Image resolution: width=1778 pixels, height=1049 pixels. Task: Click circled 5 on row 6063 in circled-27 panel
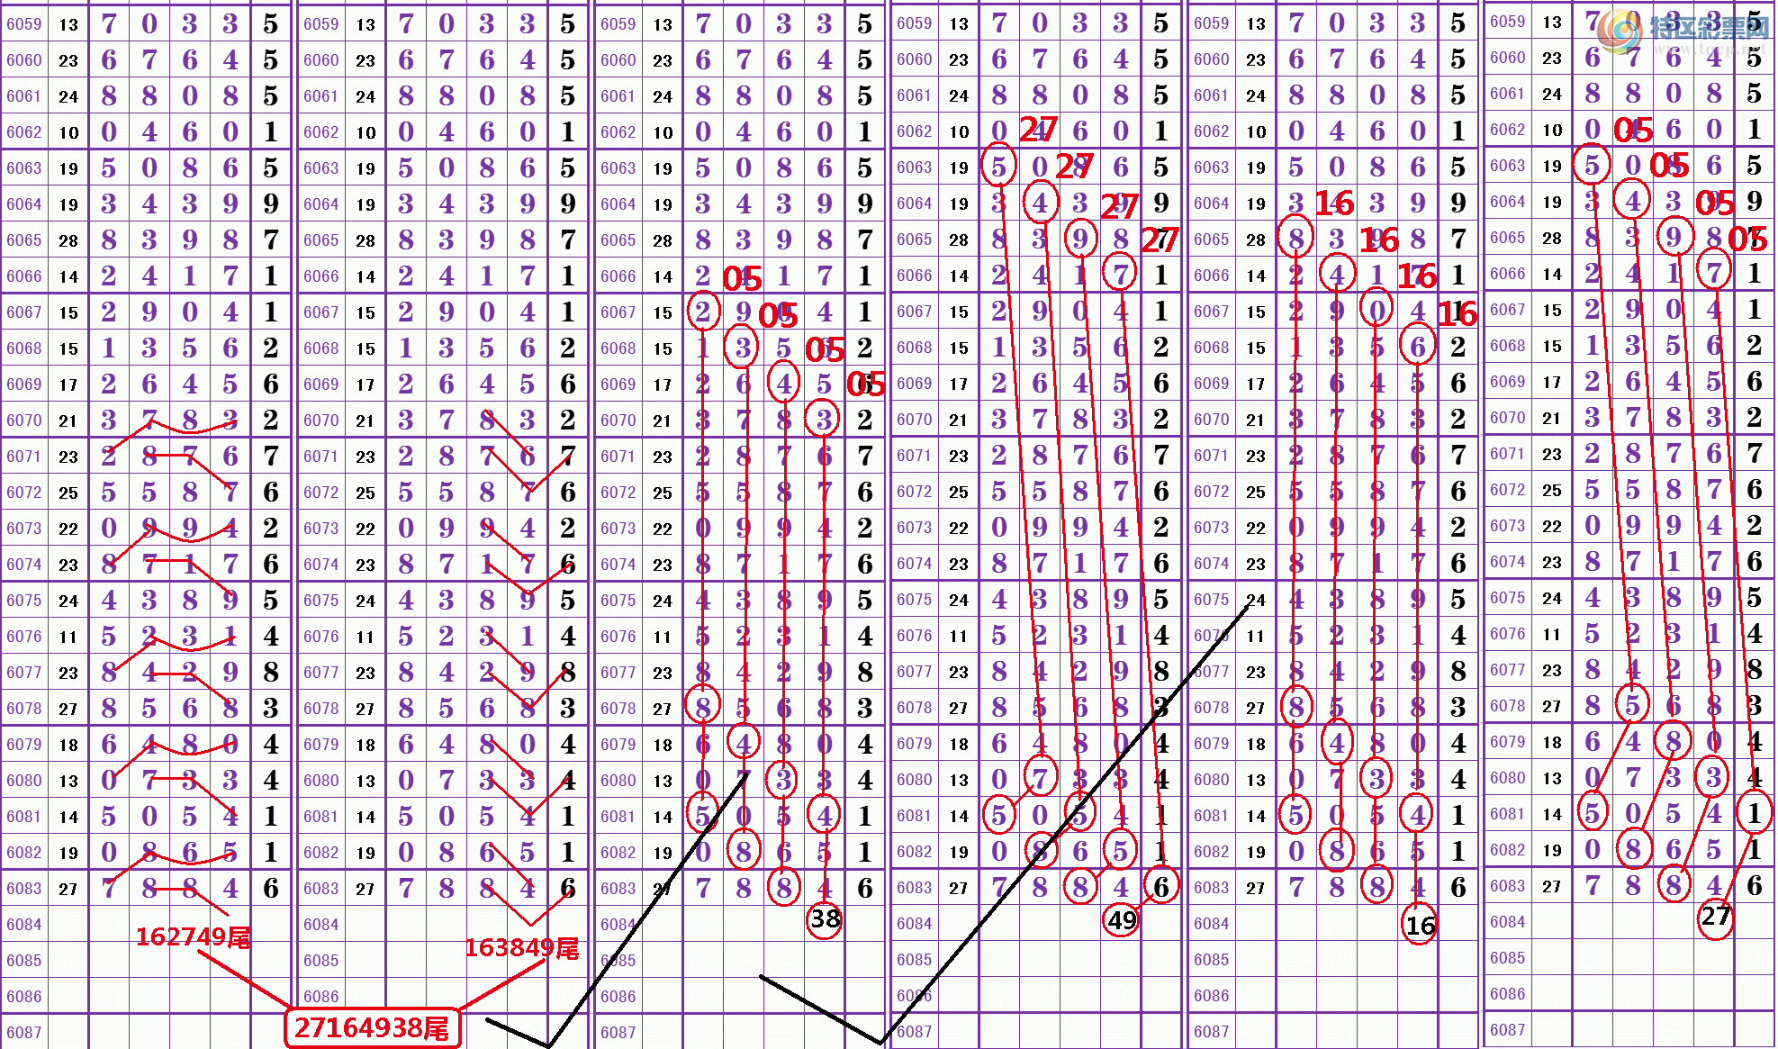pos(1592,164)
